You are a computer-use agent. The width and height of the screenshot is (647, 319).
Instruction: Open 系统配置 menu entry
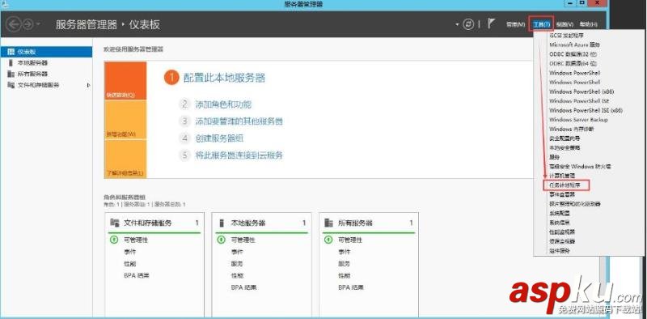pyautogui.click(x=560, y=213)
